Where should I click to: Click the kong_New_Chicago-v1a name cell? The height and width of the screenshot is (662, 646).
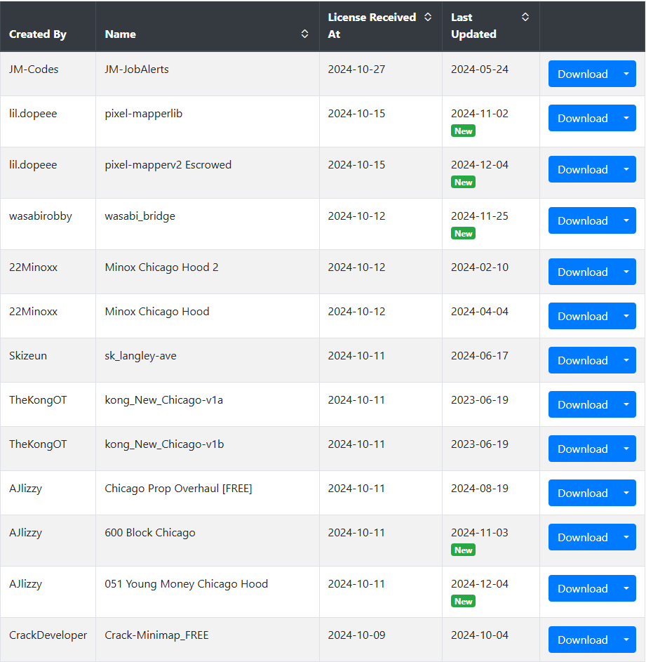(x=207, y=404)
